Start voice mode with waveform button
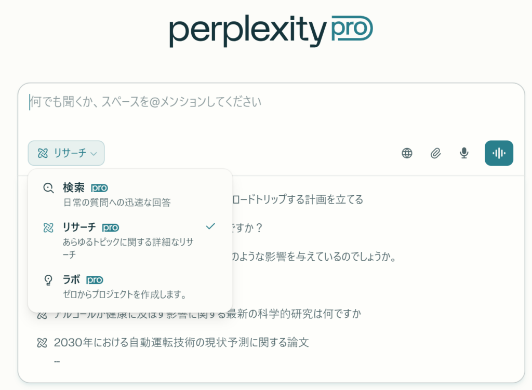The image size is (532, 390). [x=499, y=153]
